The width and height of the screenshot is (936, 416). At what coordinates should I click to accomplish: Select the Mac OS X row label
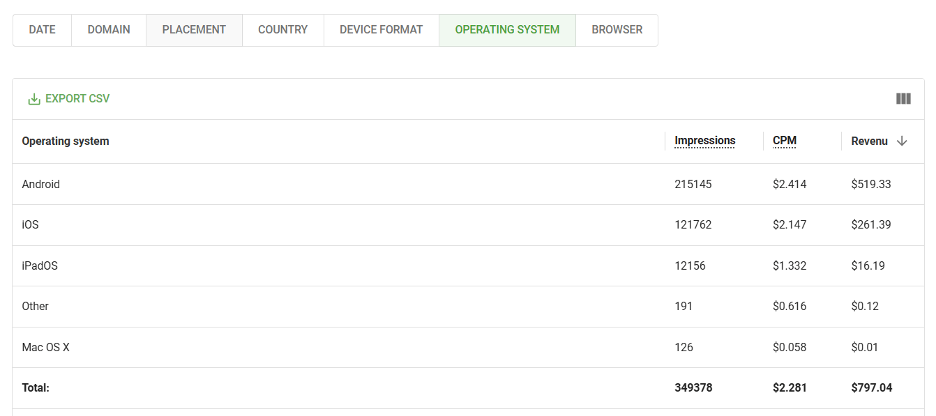click(x=46, y=348)
